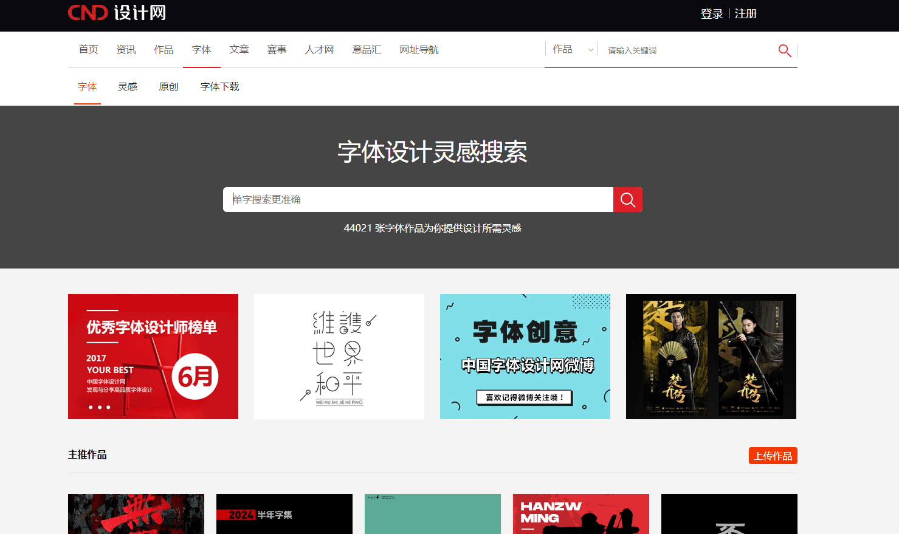The height and width of the screenshot is (534, 899).
Task: Click the 登录 link
Action: click(x=712, y=13)
